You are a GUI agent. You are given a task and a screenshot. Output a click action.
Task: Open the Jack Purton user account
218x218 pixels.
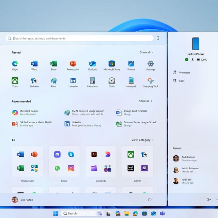[x=22, y=200]
